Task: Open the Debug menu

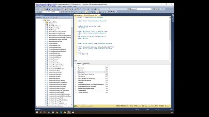Action: click(x=59, y=6)
